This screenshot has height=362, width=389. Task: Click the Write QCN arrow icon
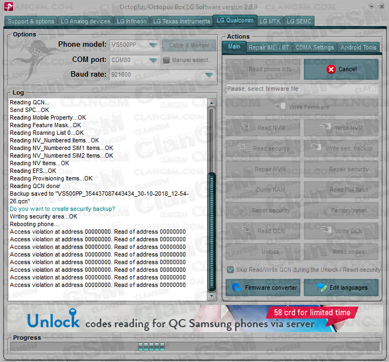point(326,228)
